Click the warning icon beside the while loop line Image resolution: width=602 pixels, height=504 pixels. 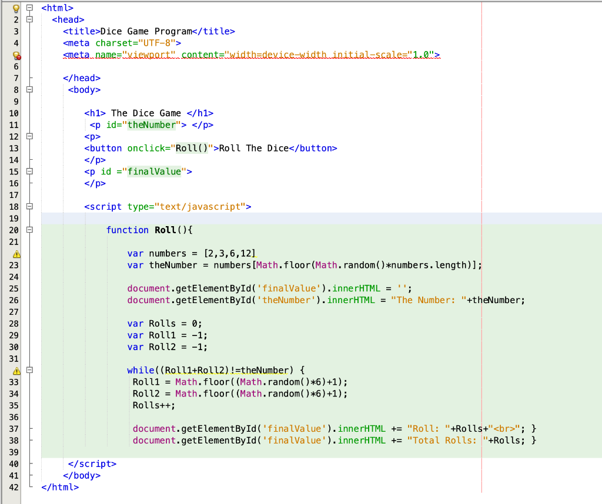[16, 371]
